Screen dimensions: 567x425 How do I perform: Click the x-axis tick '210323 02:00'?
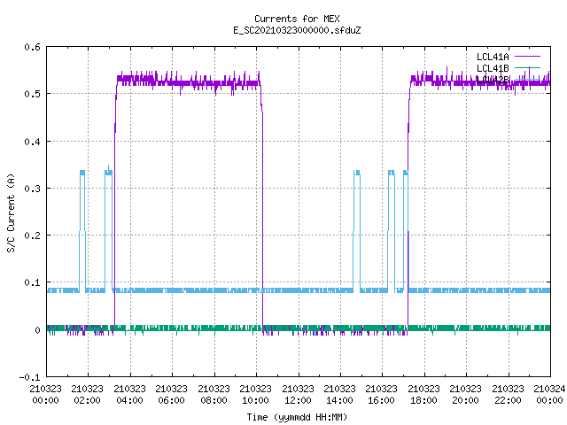[x=88, y=395]
